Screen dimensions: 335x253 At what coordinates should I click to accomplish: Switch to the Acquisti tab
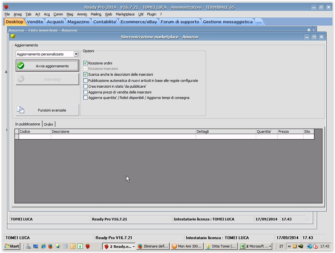click(x=55, y=22)
